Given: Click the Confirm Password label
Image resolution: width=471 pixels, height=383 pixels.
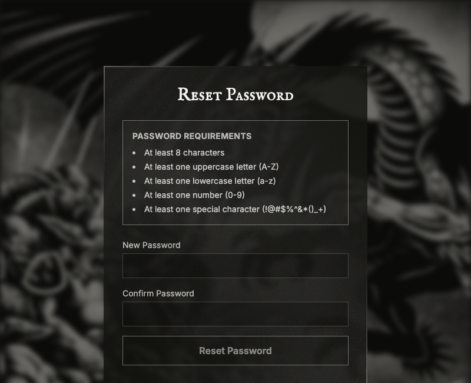Looking at the screenshot, I should click(x=158, y=293).
